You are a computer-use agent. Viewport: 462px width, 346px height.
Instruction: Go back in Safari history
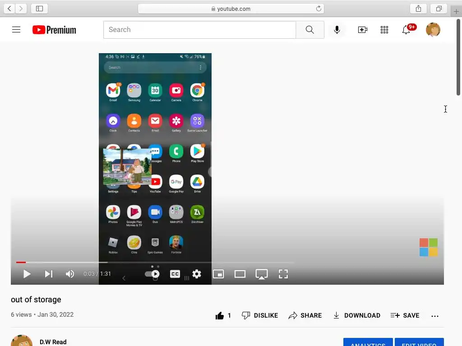coord(9,9)
